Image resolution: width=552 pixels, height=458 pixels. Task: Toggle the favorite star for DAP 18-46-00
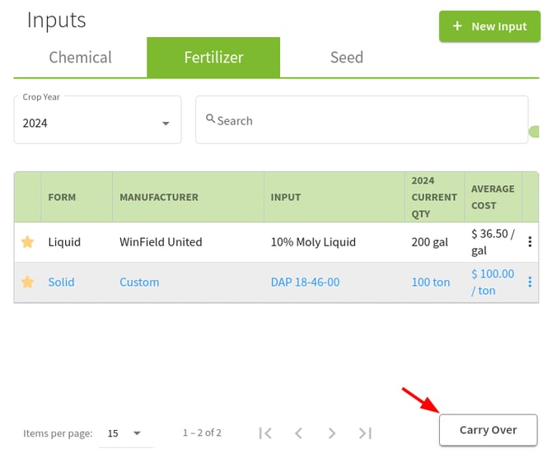[x=27, y=283]
